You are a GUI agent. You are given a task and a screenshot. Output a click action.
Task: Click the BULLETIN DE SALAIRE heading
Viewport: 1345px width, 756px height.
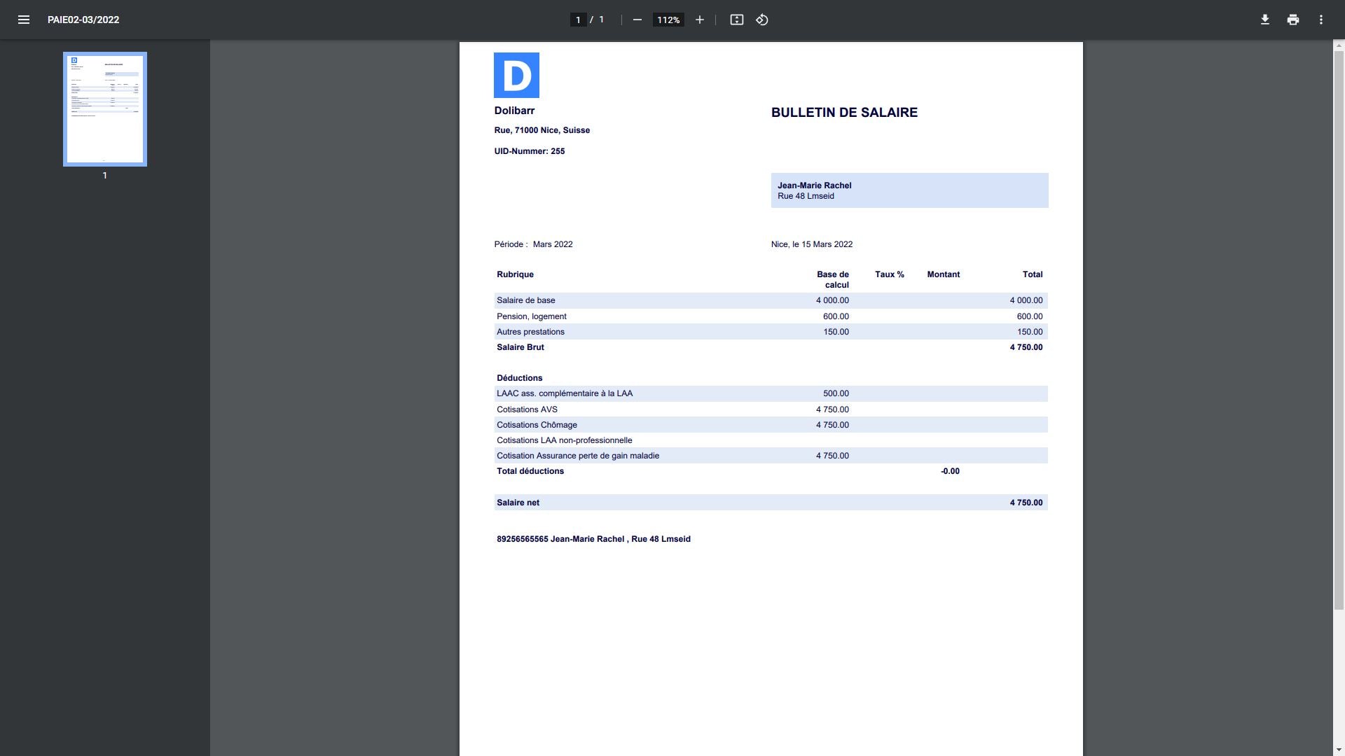click(x=844, y=113)
